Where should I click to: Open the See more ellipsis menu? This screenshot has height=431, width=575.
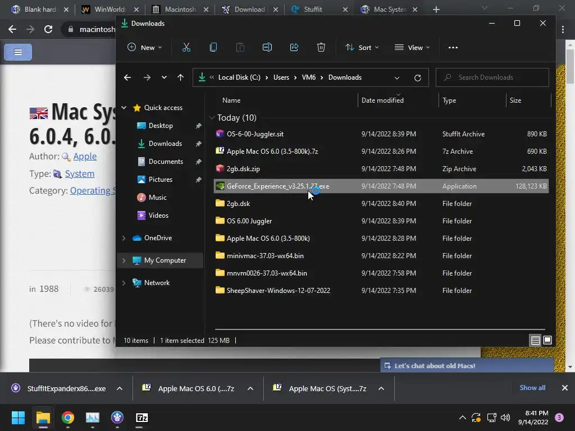pyautogui.click(x=453, y=47)
